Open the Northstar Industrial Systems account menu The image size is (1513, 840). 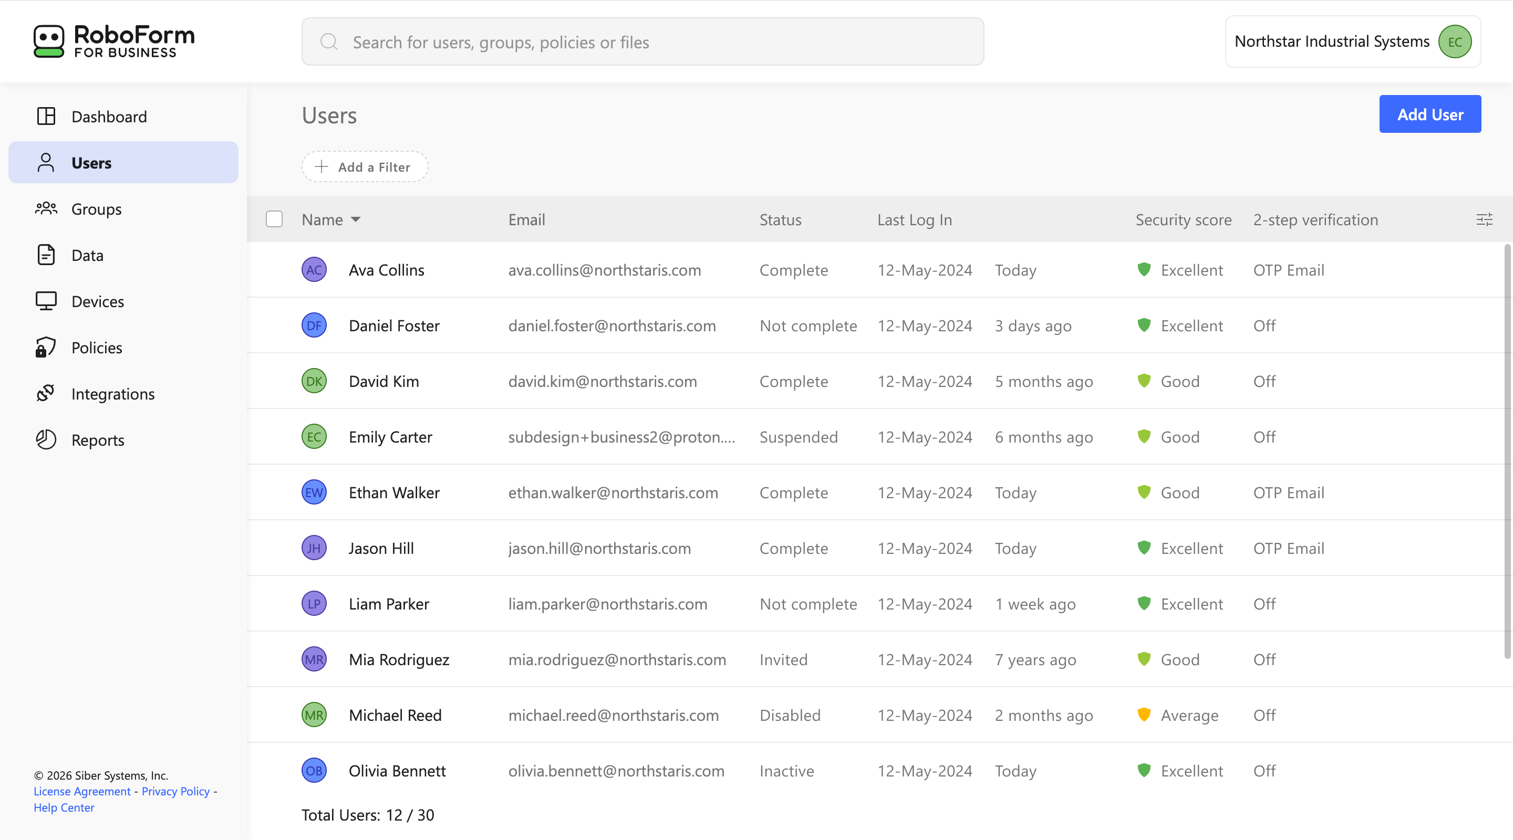1353,41
